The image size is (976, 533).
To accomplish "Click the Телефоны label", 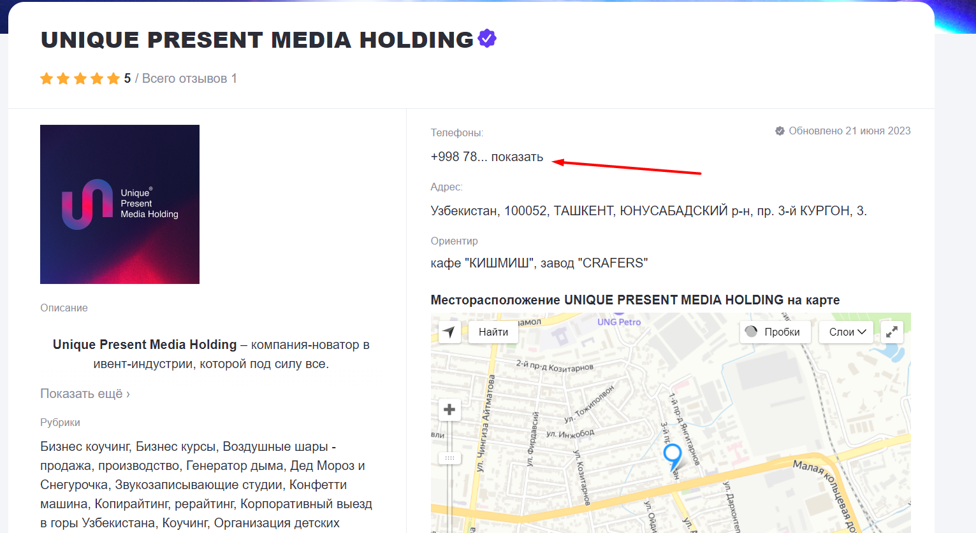I will pyautogui.click(x=457, y=133).
